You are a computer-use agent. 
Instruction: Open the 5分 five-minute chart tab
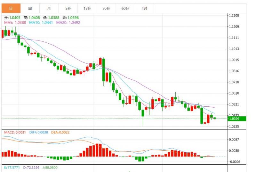(68, 8)
